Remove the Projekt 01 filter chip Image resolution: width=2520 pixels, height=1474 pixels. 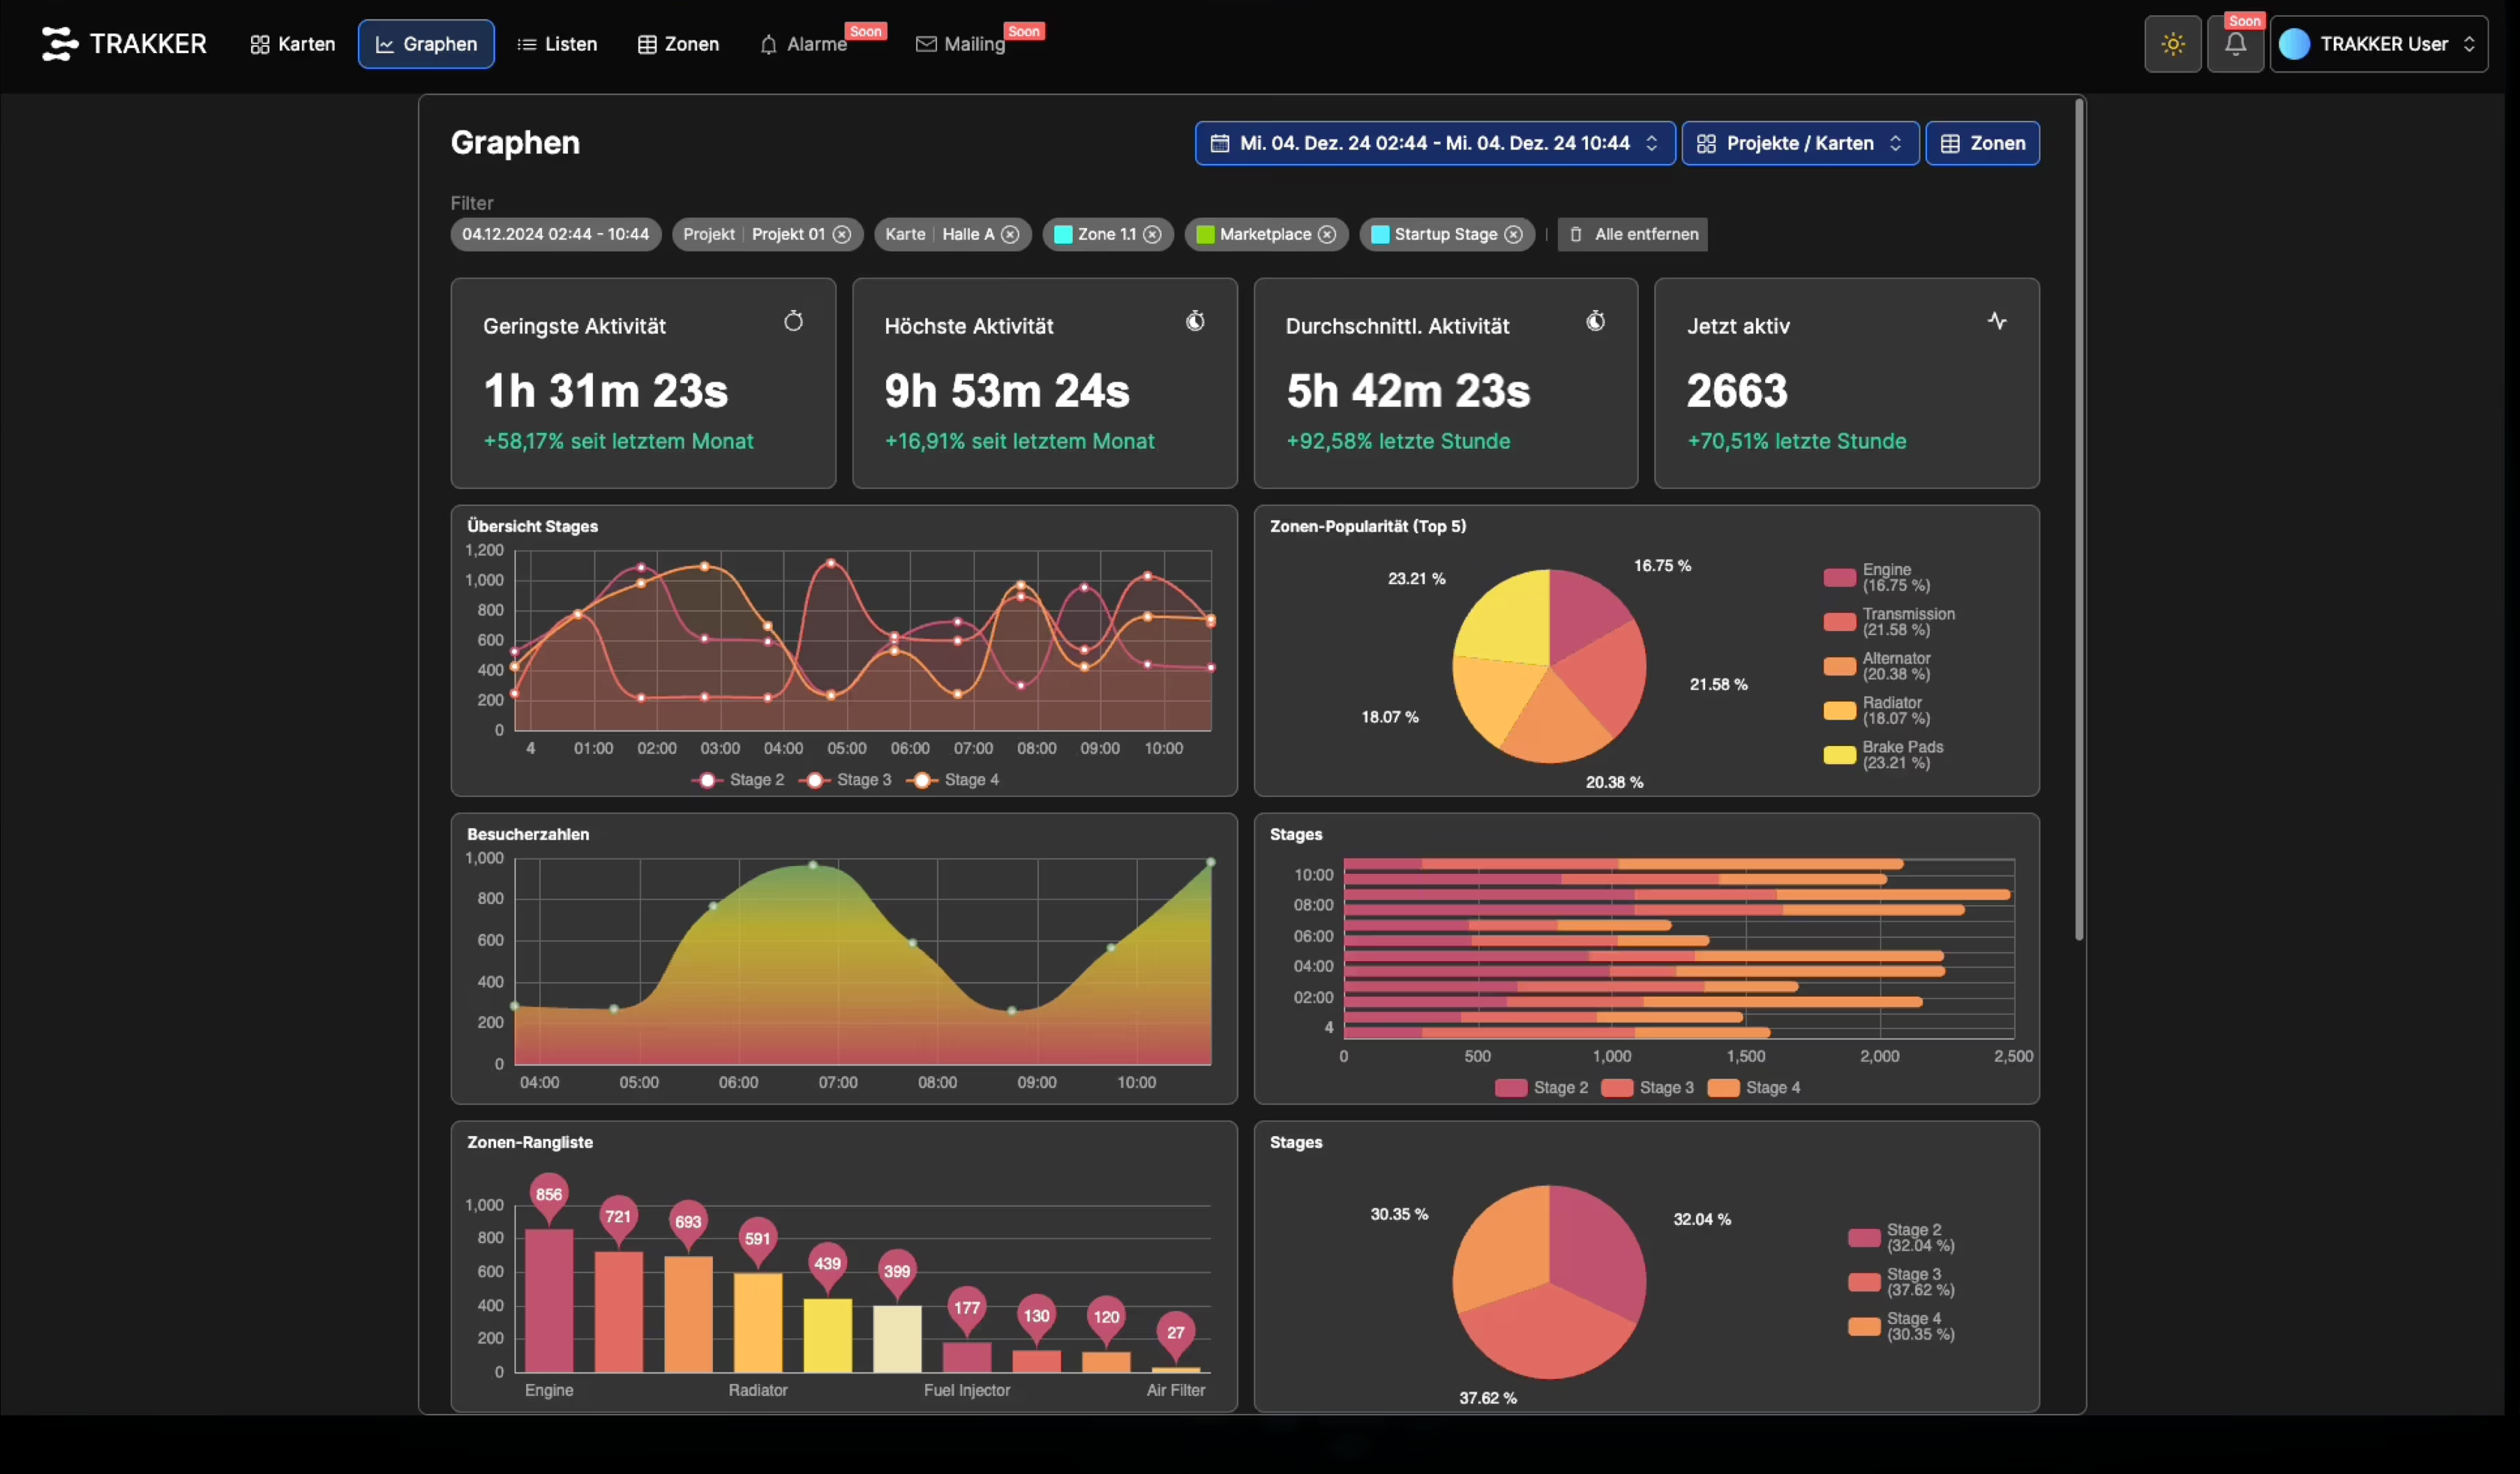click(x=842, y=234)
